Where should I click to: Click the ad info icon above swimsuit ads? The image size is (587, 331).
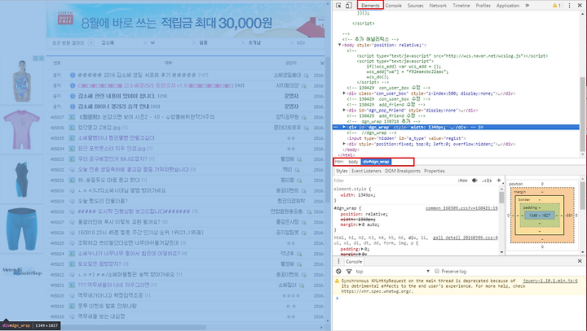click(36, 59)
